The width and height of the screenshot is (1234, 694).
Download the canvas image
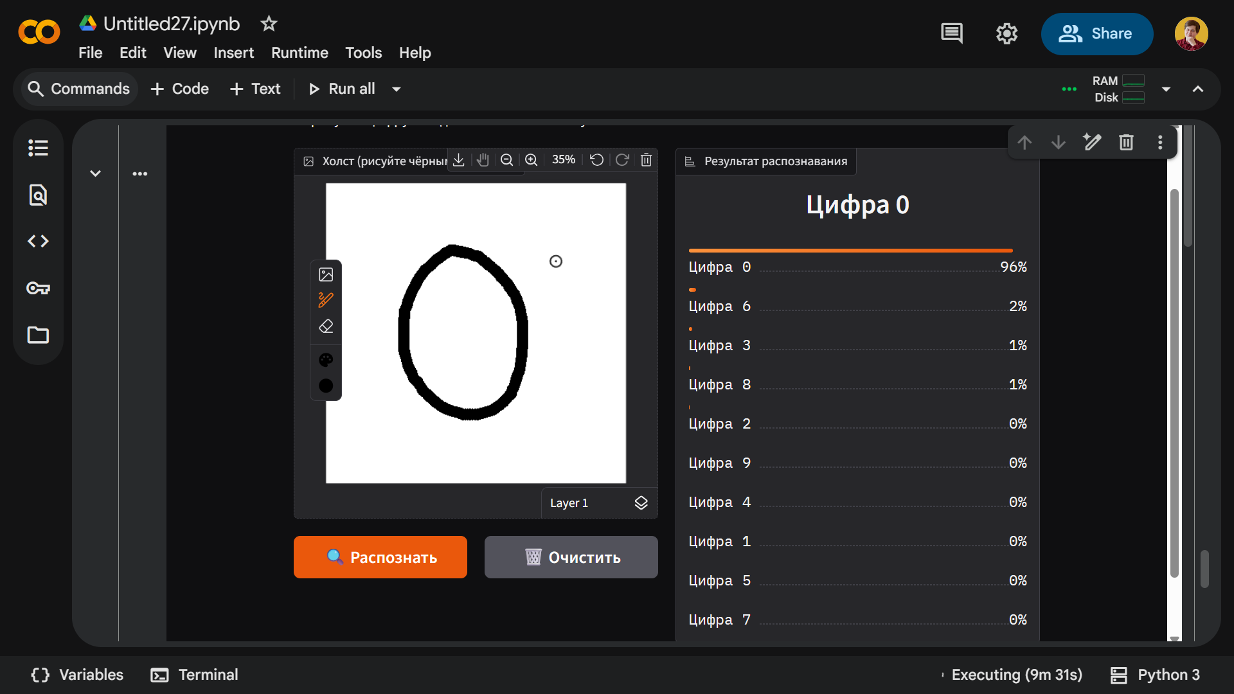point(458,160)
